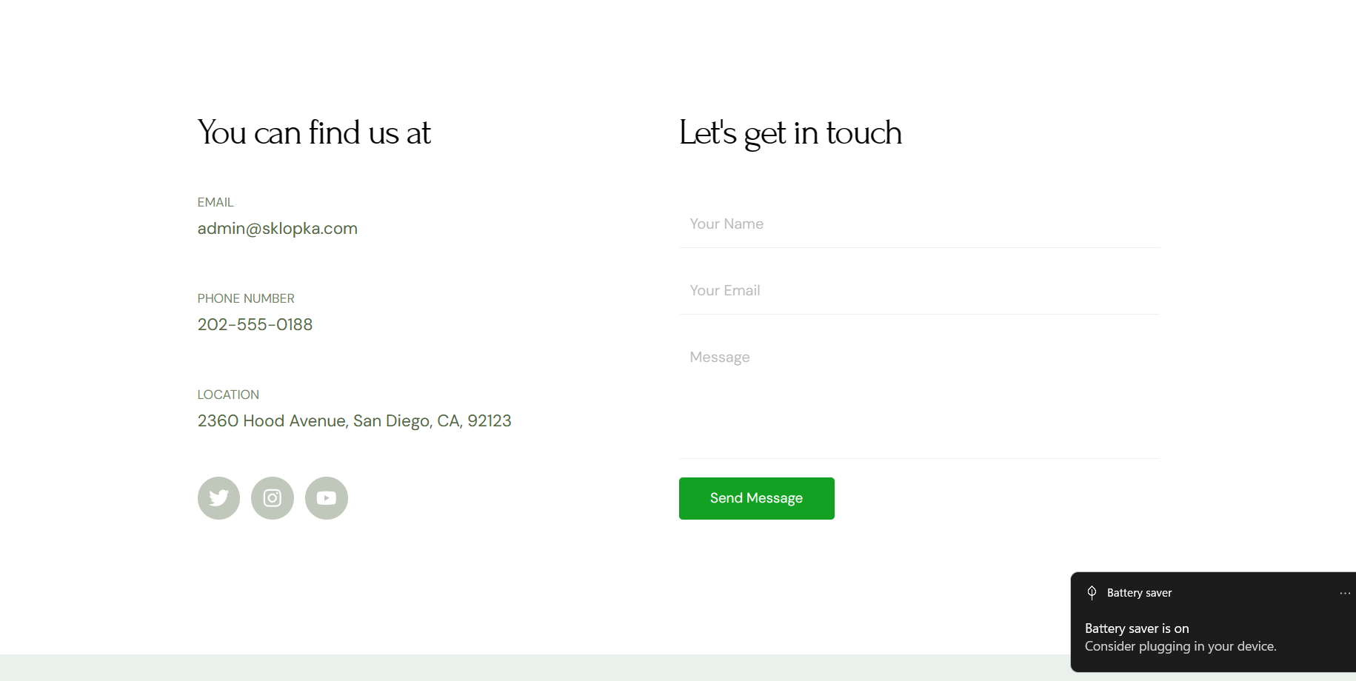This screenshot has height=681, width=1356.
Task: Click the 'Battery saver' notification title
Action: pyautogui.click(x=1139, y=593)
